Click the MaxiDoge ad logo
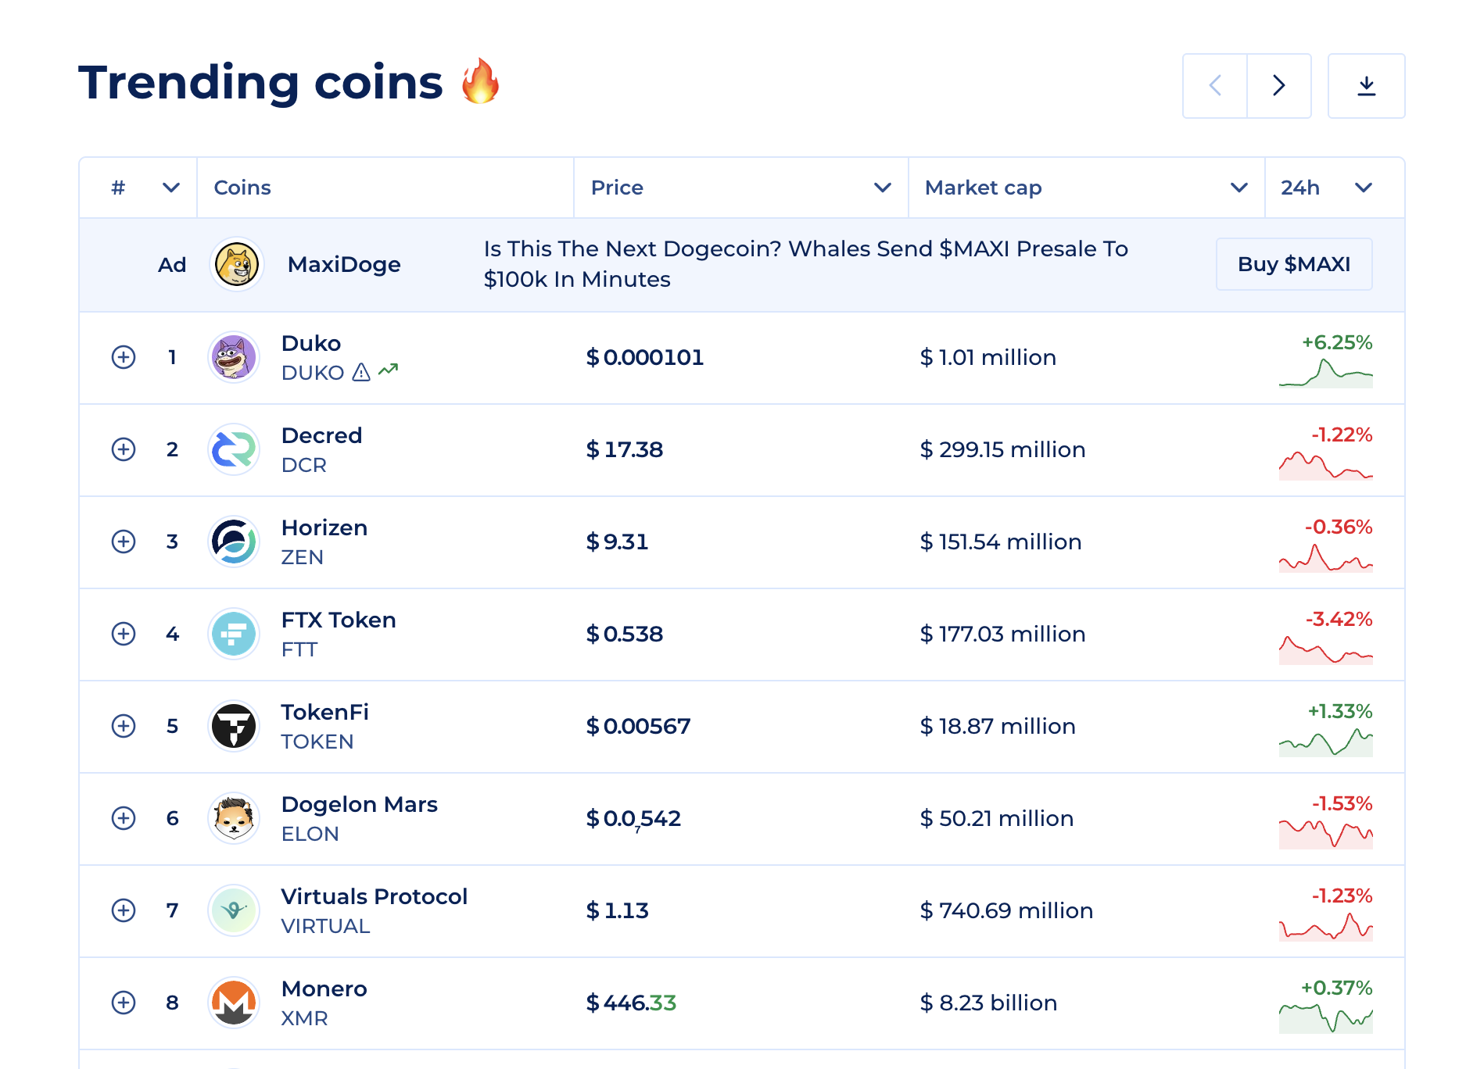 tap(237, 264)
